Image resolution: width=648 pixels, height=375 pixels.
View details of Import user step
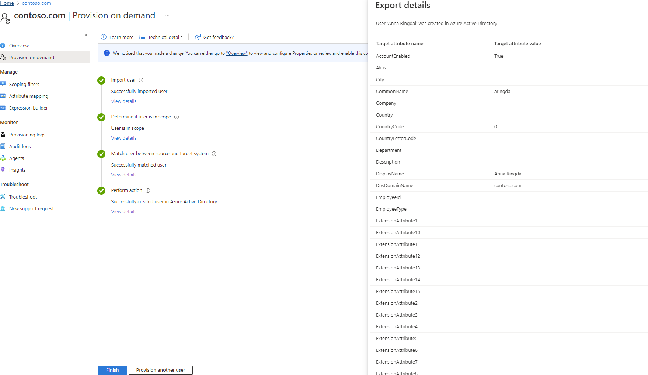[124, 101]
